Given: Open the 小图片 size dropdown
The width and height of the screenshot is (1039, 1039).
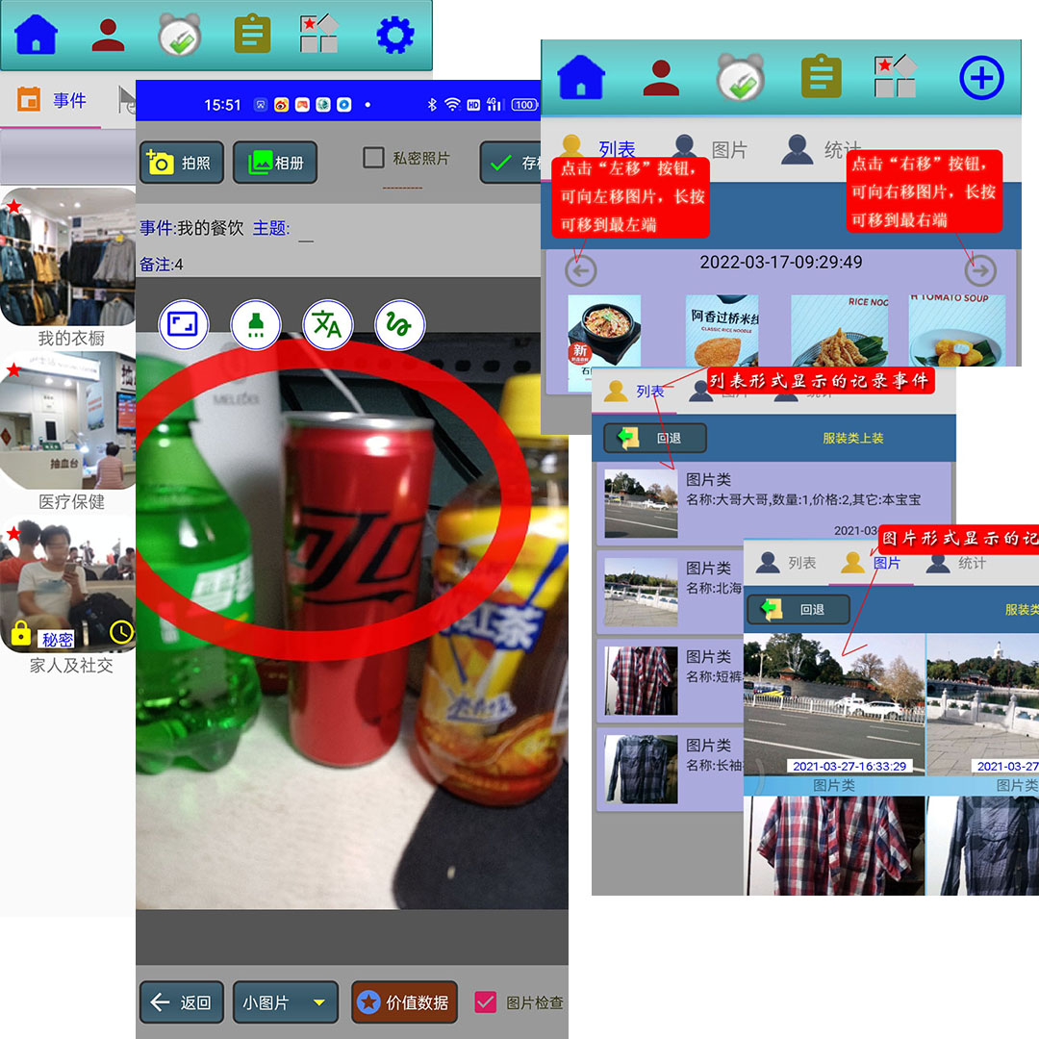Looking at the screenshot, I should 285,1002.
